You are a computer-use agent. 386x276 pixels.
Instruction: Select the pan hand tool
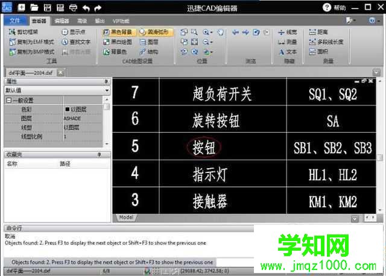[x=221, y=32]
